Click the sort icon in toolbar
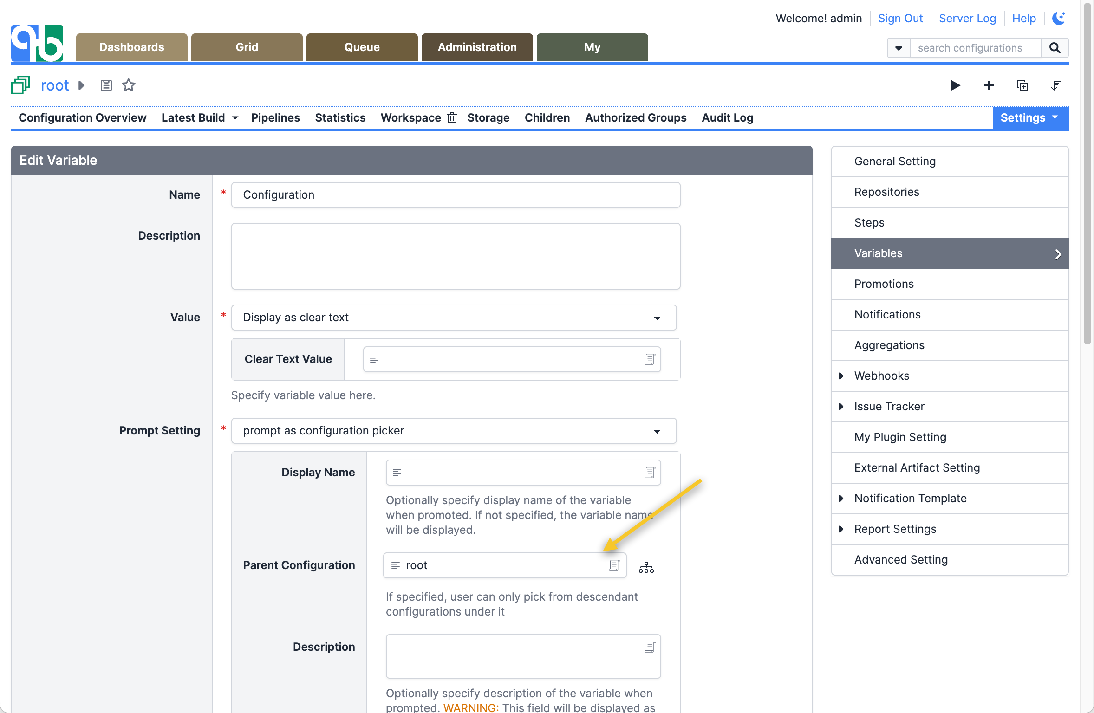This screenshot has width=1094, height=713. coord(1055,85)
